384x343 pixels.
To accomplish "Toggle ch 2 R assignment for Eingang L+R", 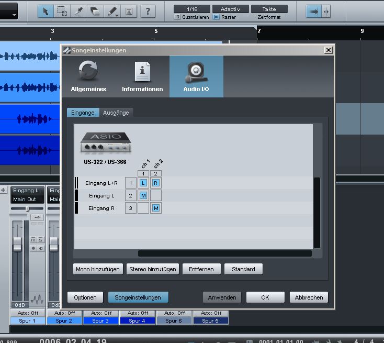I will (156, 183).
